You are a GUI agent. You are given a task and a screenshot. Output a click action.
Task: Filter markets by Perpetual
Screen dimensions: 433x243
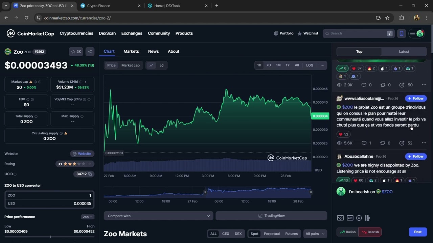coord(272,234)
